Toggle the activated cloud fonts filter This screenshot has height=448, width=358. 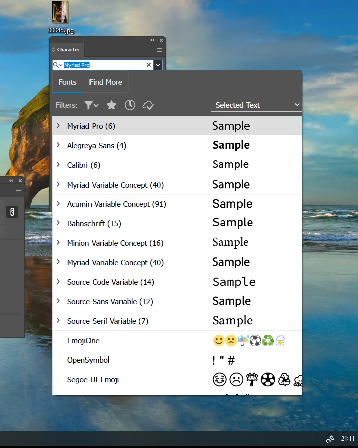coord(148,105)
